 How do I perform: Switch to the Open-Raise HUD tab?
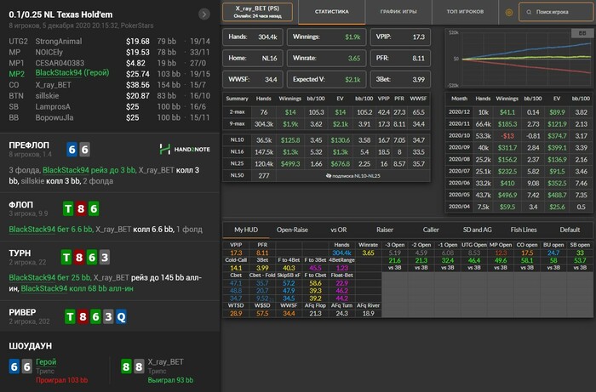[x=292, y=230]
